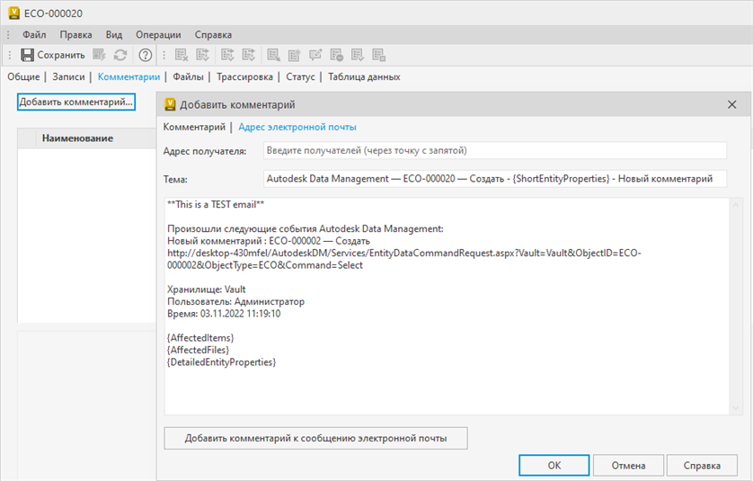
Task: Click the Справка button in dialog
Action: point(702,465)
